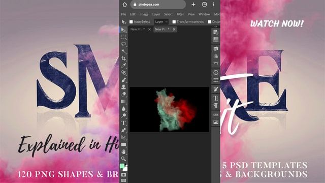Click the photopea.com address bar
325x183 pixels.
coord(158,5)
